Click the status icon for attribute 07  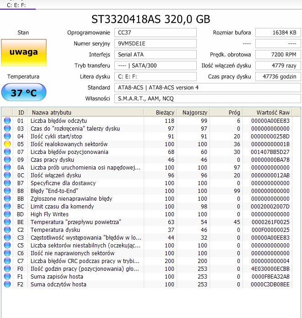point(7,152)
